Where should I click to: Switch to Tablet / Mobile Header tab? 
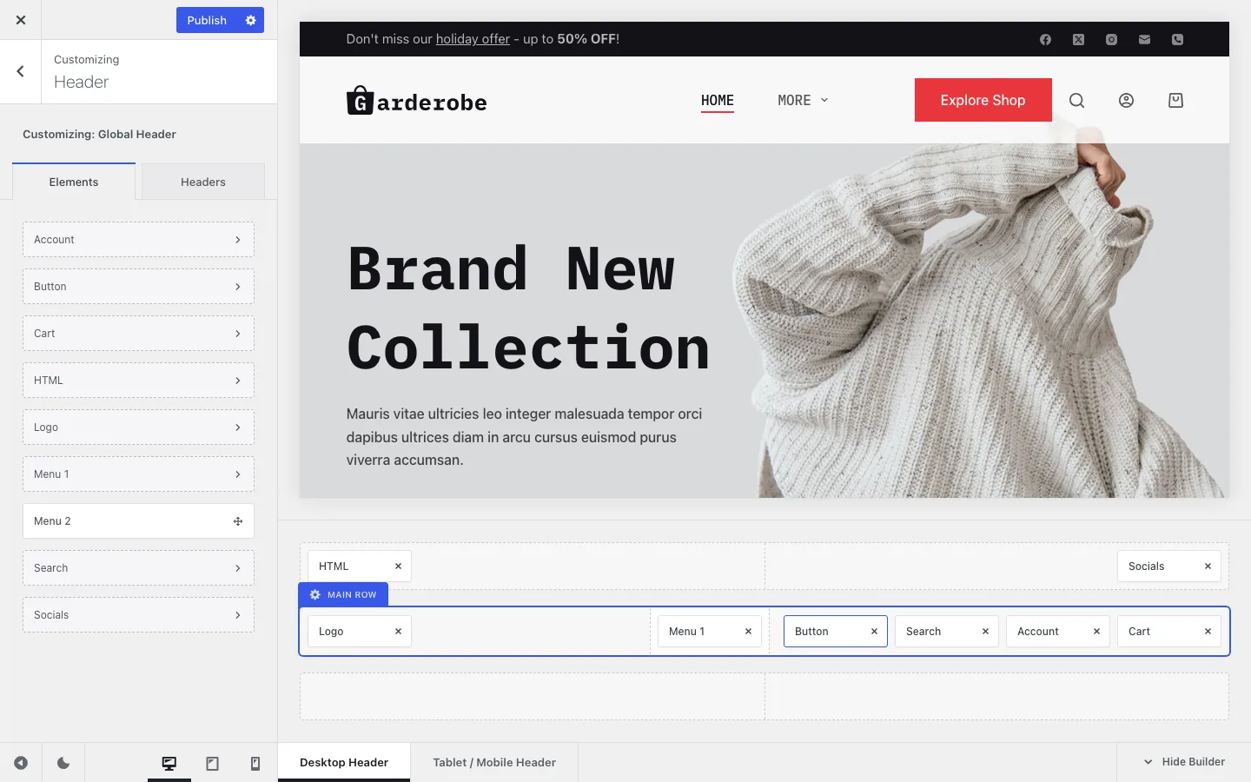494,762
